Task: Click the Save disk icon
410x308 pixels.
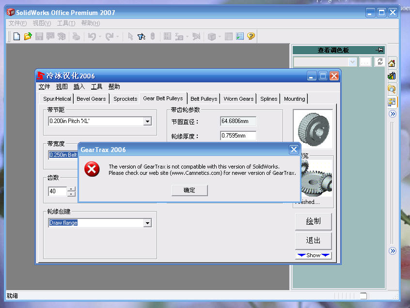Action: (x=39, y=36)
